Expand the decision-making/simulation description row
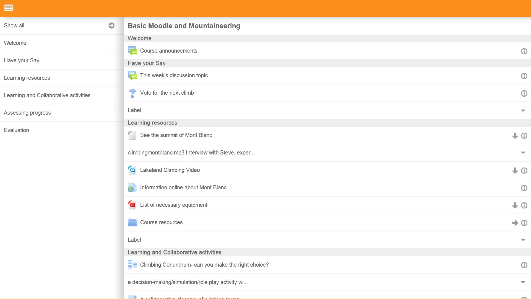 click(523, 282)
